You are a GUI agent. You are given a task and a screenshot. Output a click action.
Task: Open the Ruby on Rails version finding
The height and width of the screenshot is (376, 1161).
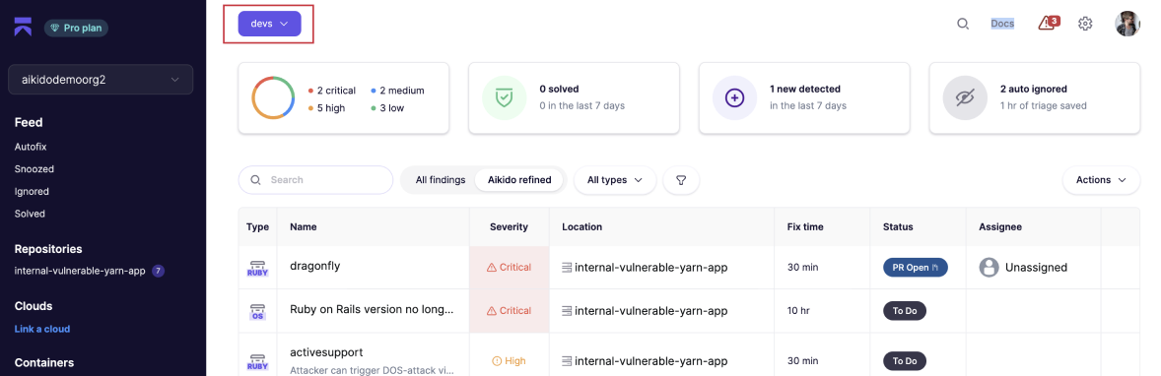(x=371, y=310)
